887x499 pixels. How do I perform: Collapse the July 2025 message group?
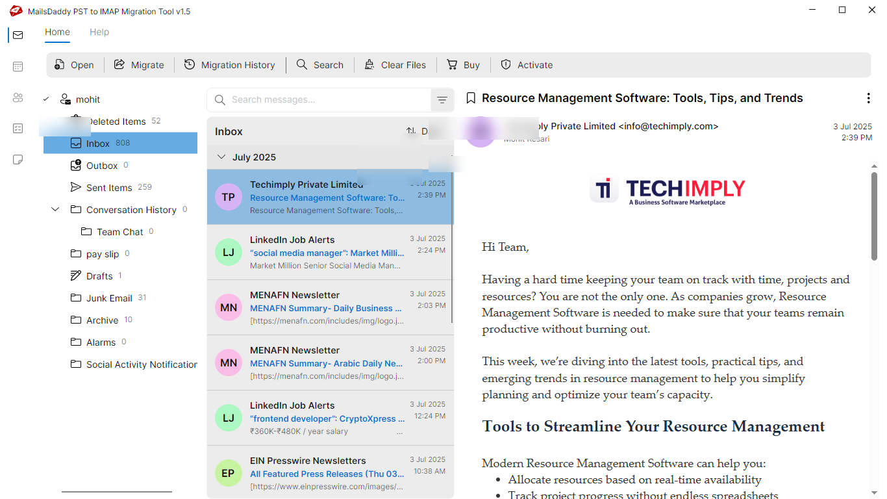pos(221,157)
